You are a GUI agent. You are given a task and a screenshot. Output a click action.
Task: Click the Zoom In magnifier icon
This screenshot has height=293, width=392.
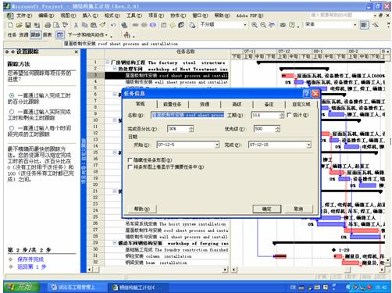coord(255,25)
